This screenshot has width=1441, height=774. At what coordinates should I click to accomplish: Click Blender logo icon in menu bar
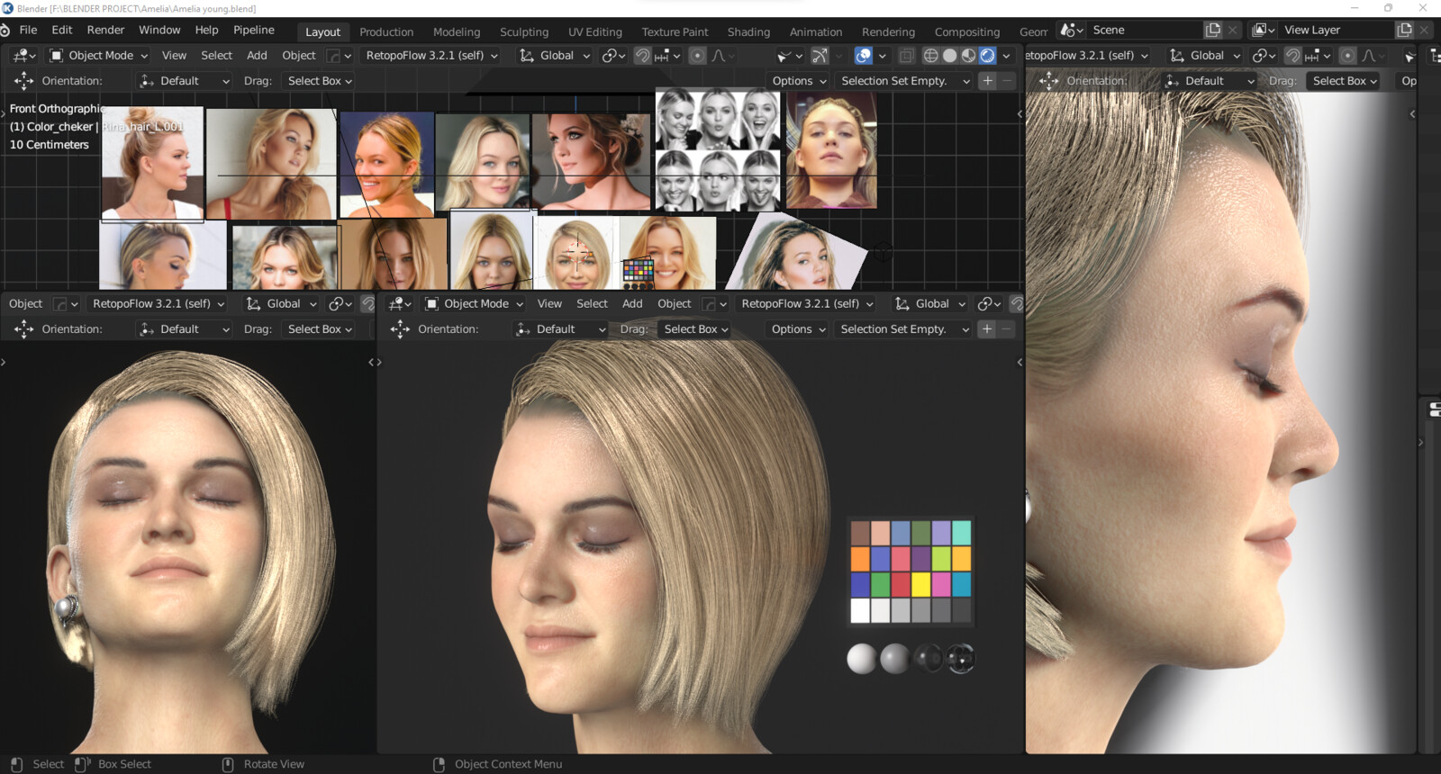click(x=5, y=30)
